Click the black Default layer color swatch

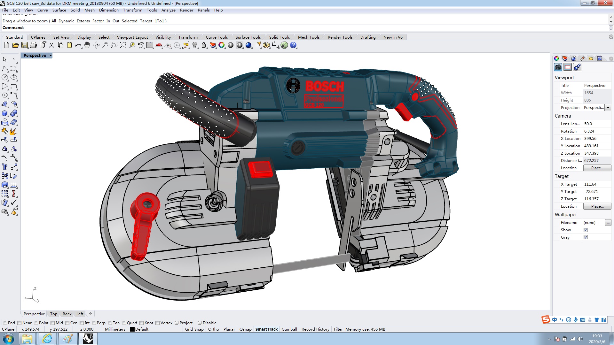132,329
